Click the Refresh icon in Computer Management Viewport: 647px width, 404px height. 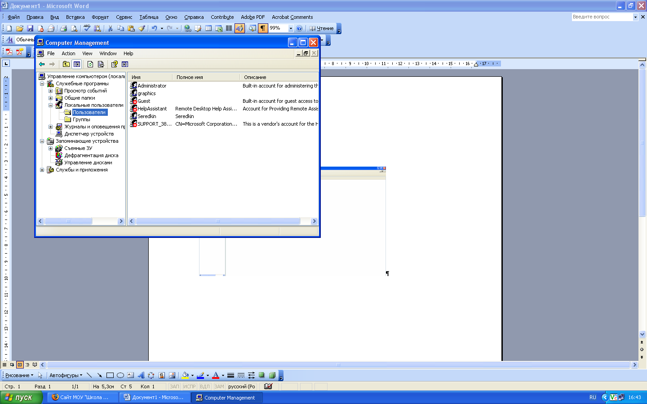tap(90, 64)
